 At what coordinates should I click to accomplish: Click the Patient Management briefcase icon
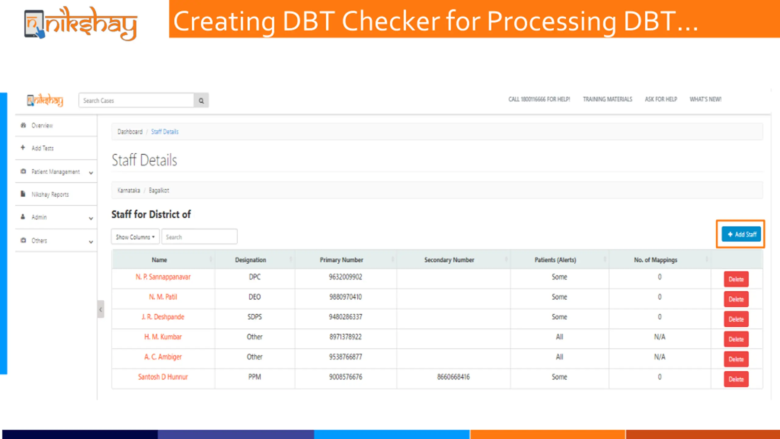coord(23,171)
